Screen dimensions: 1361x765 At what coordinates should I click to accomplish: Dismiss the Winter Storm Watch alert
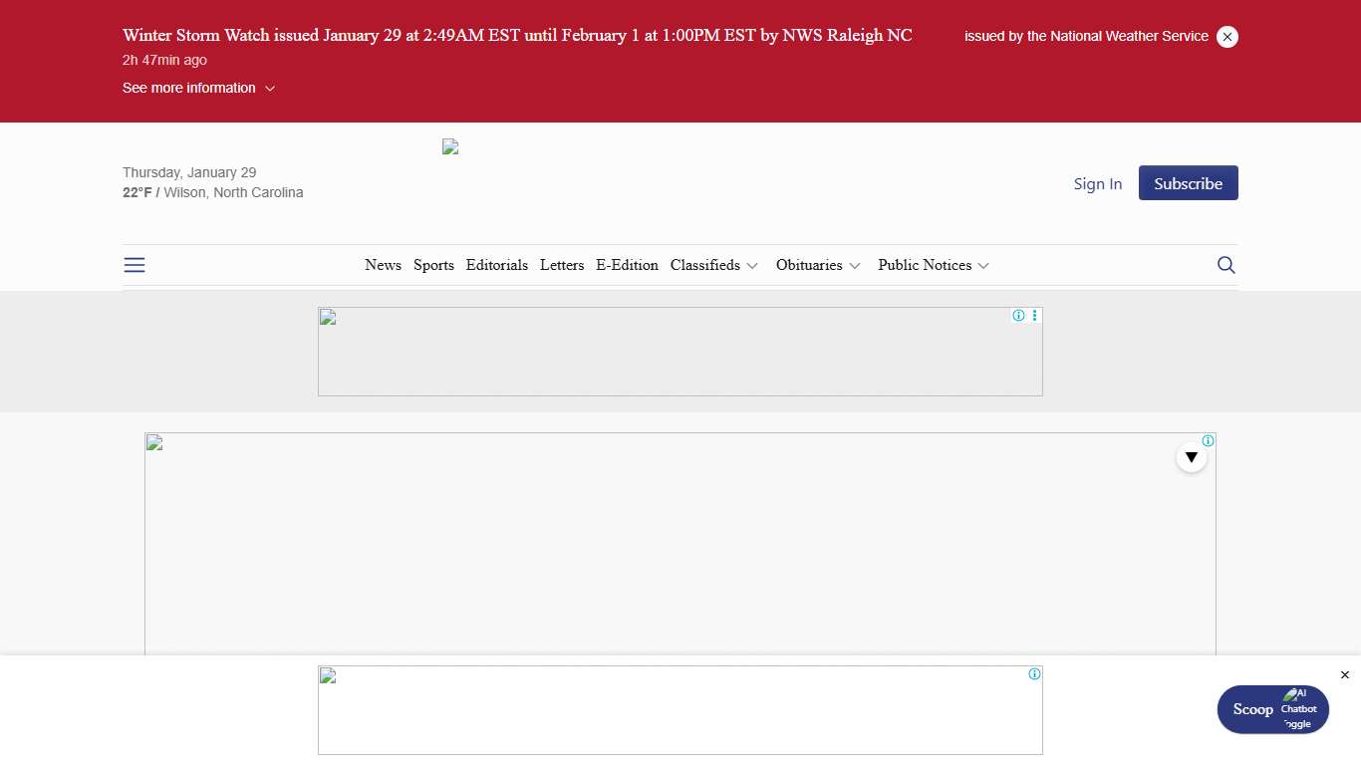pos(1227,37)
